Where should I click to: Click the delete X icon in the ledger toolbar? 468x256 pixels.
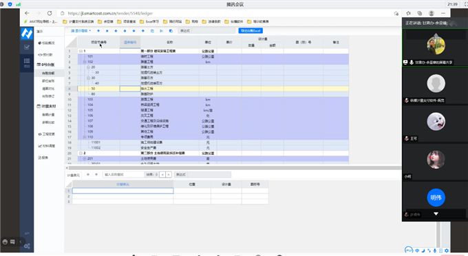(x=107, y=31)
